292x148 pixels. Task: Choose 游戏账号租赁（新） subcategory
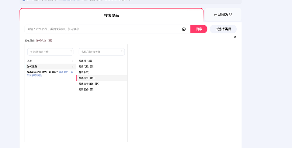coord(89,84)
